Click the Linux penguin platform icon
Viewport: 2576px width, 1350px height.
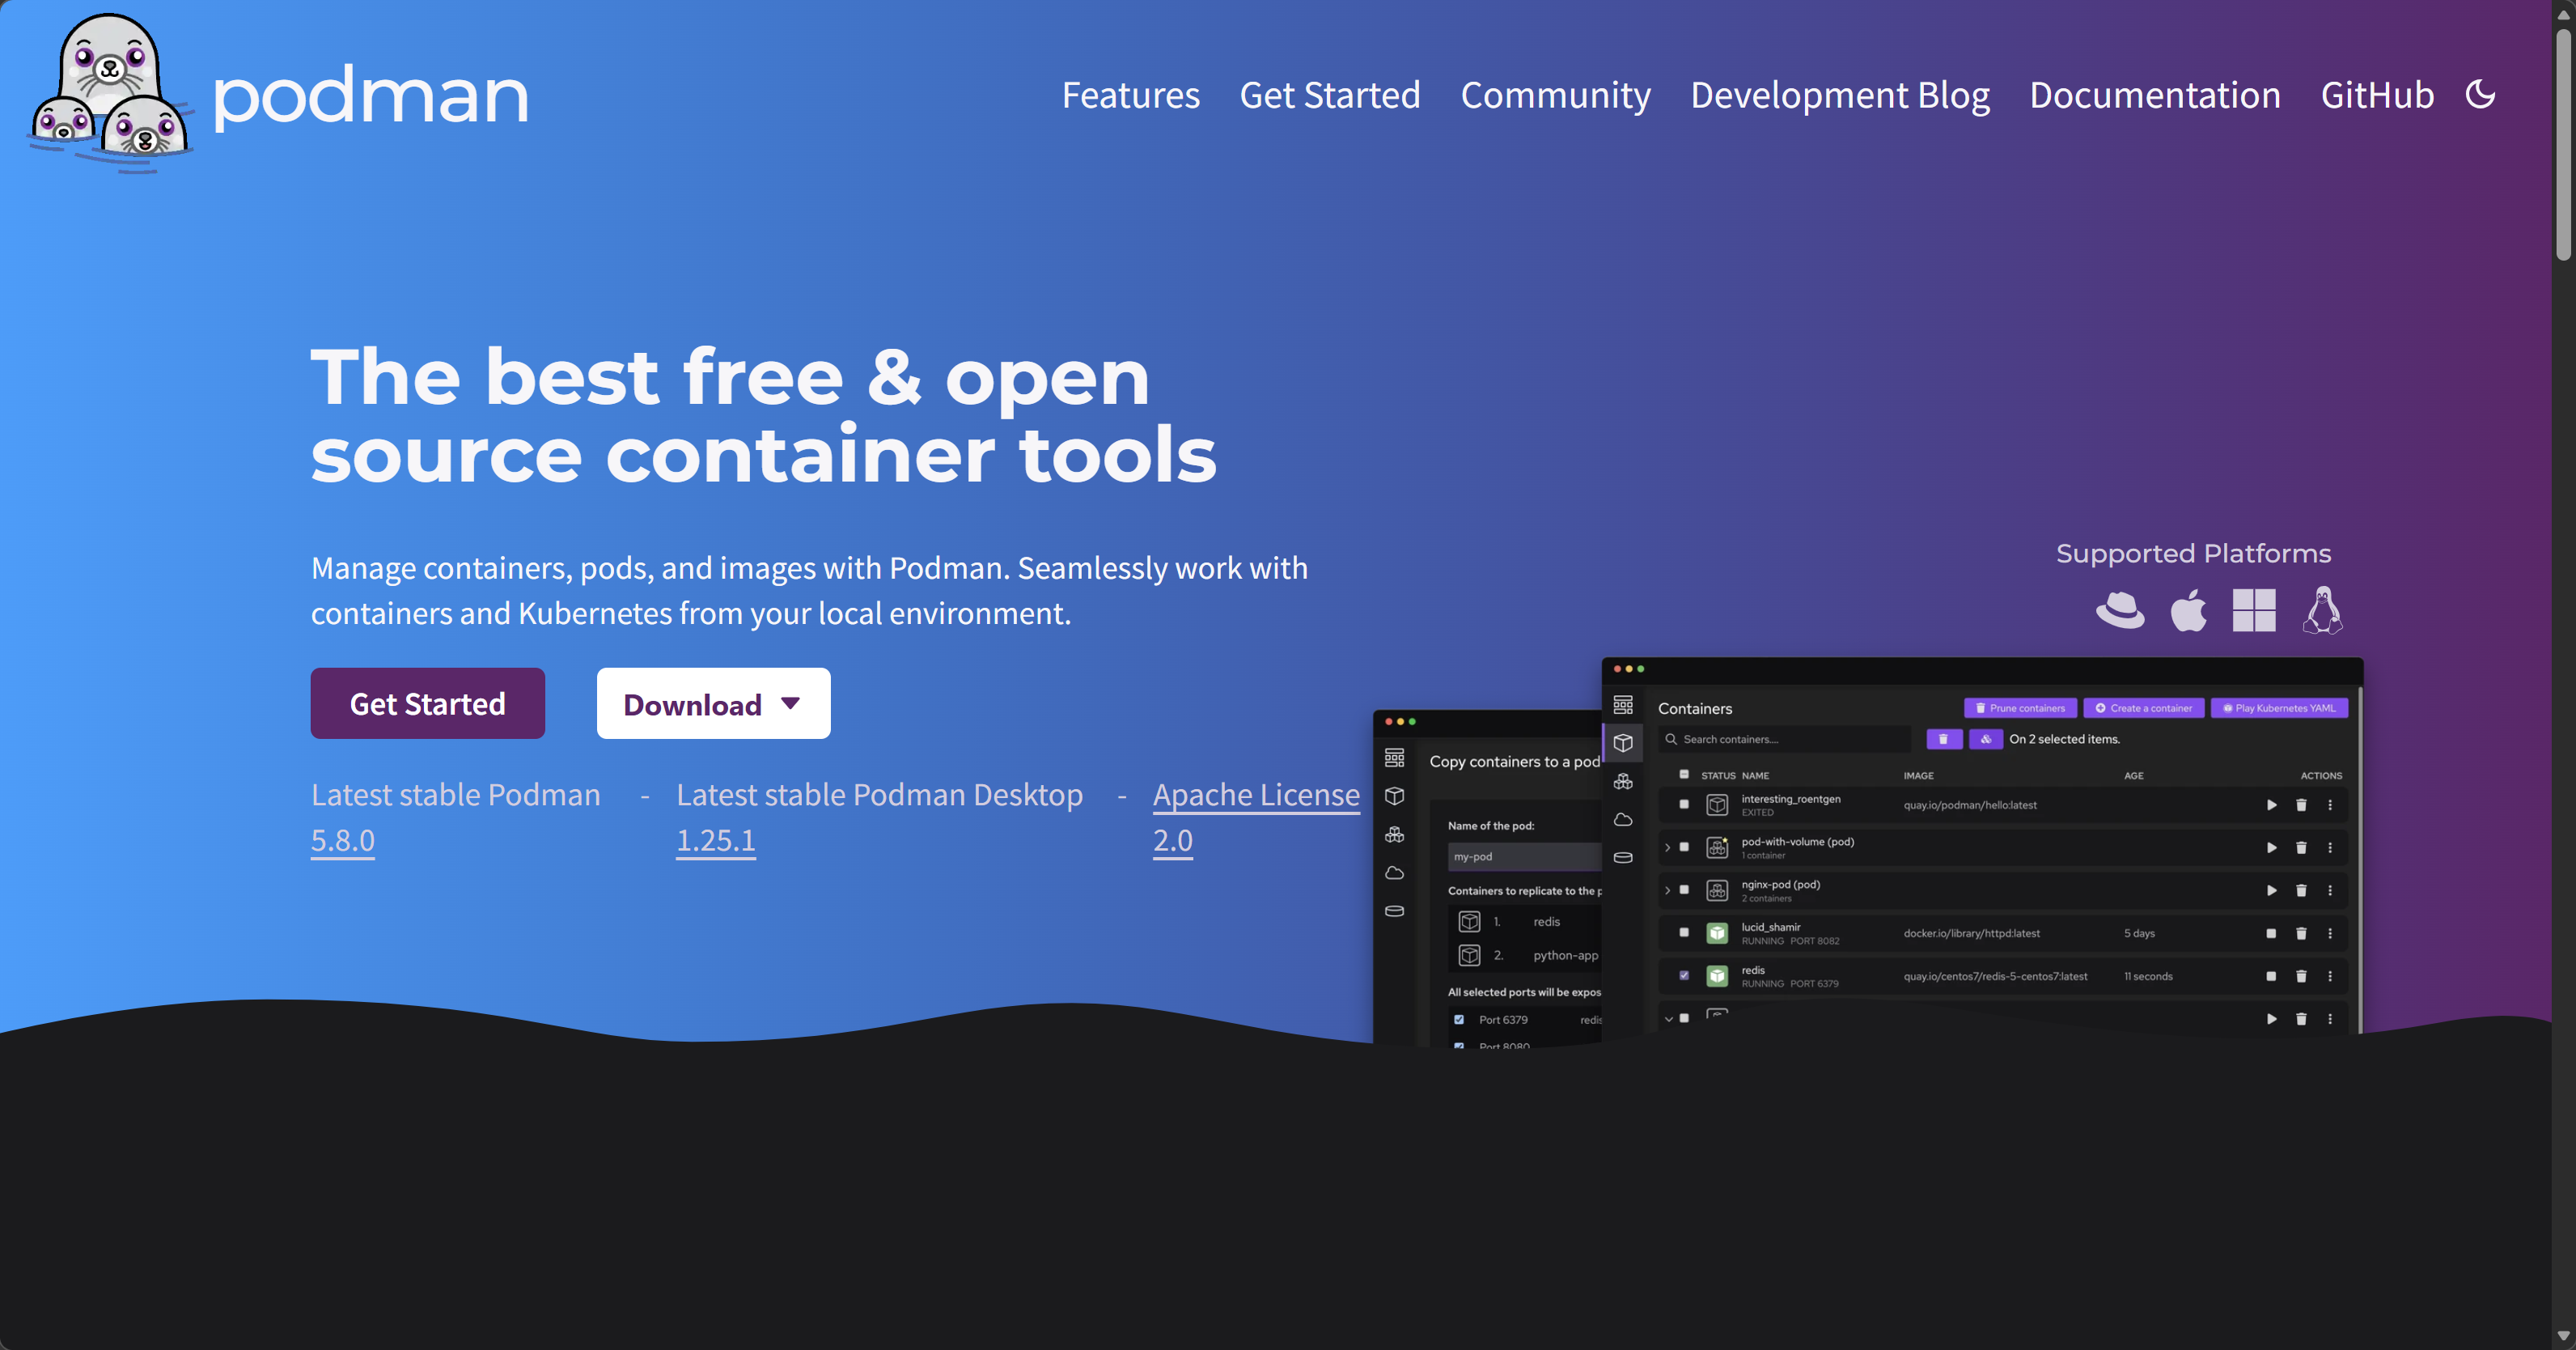point(2322,610)
